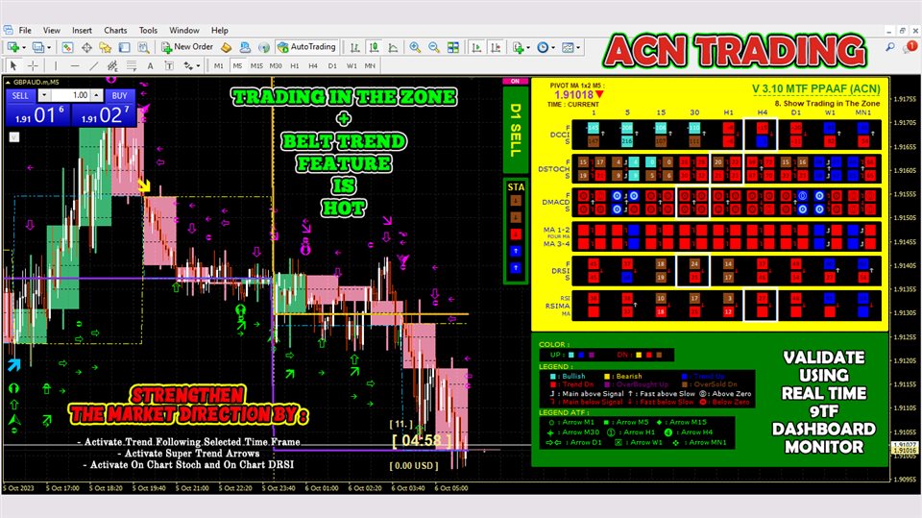Open the New Chart toolbar icon
Viewport: 922px width, 518px height.
click(x=12, y=47)
